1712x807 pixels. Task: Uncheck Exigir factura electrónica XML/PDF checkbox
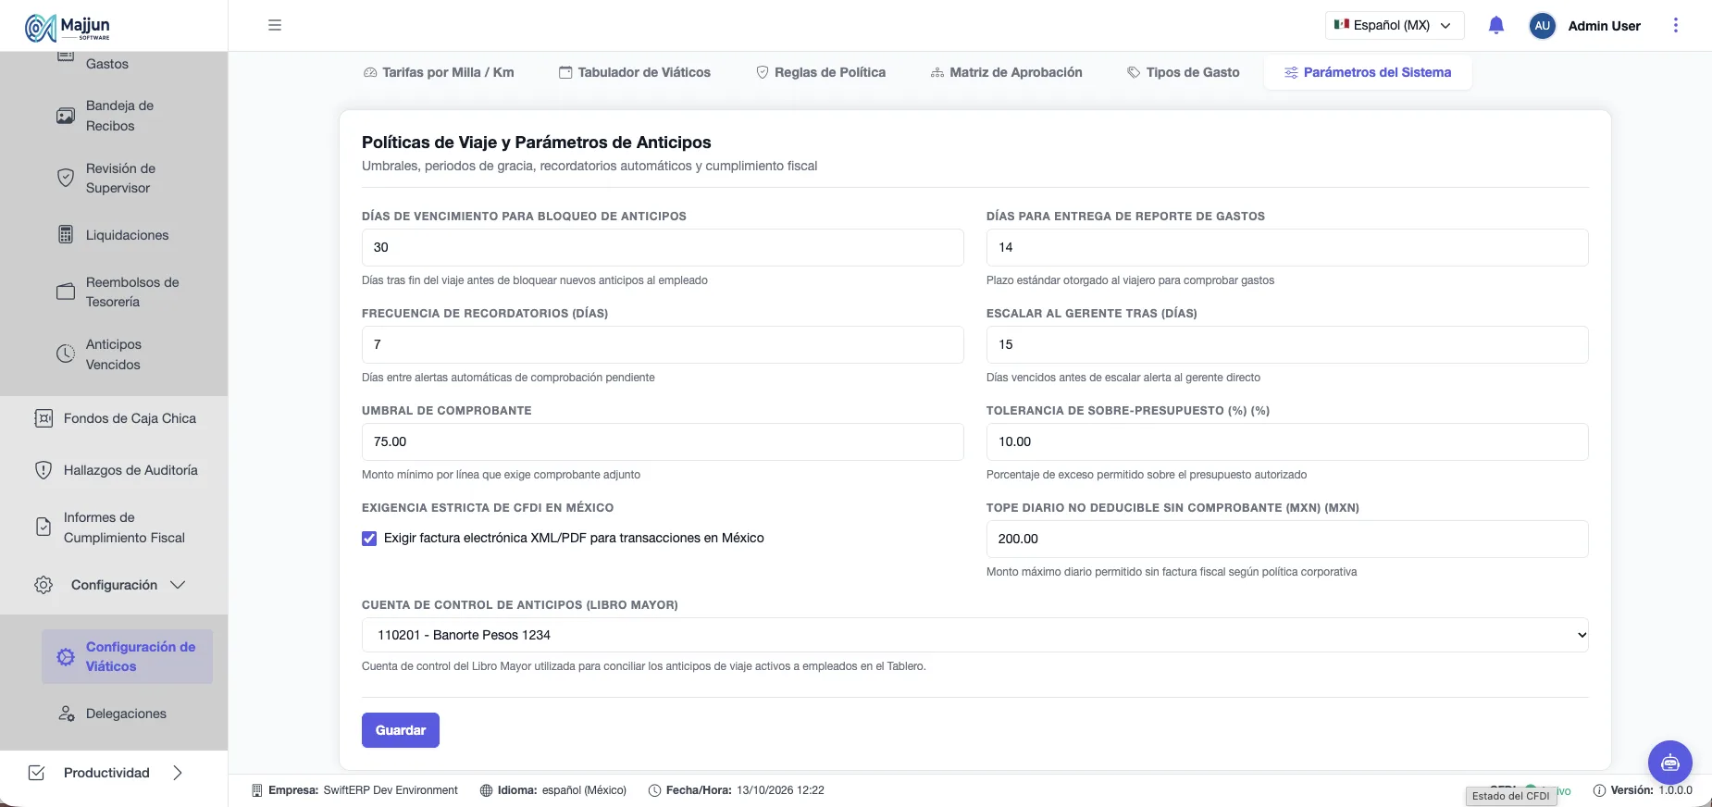pos(369,539)
